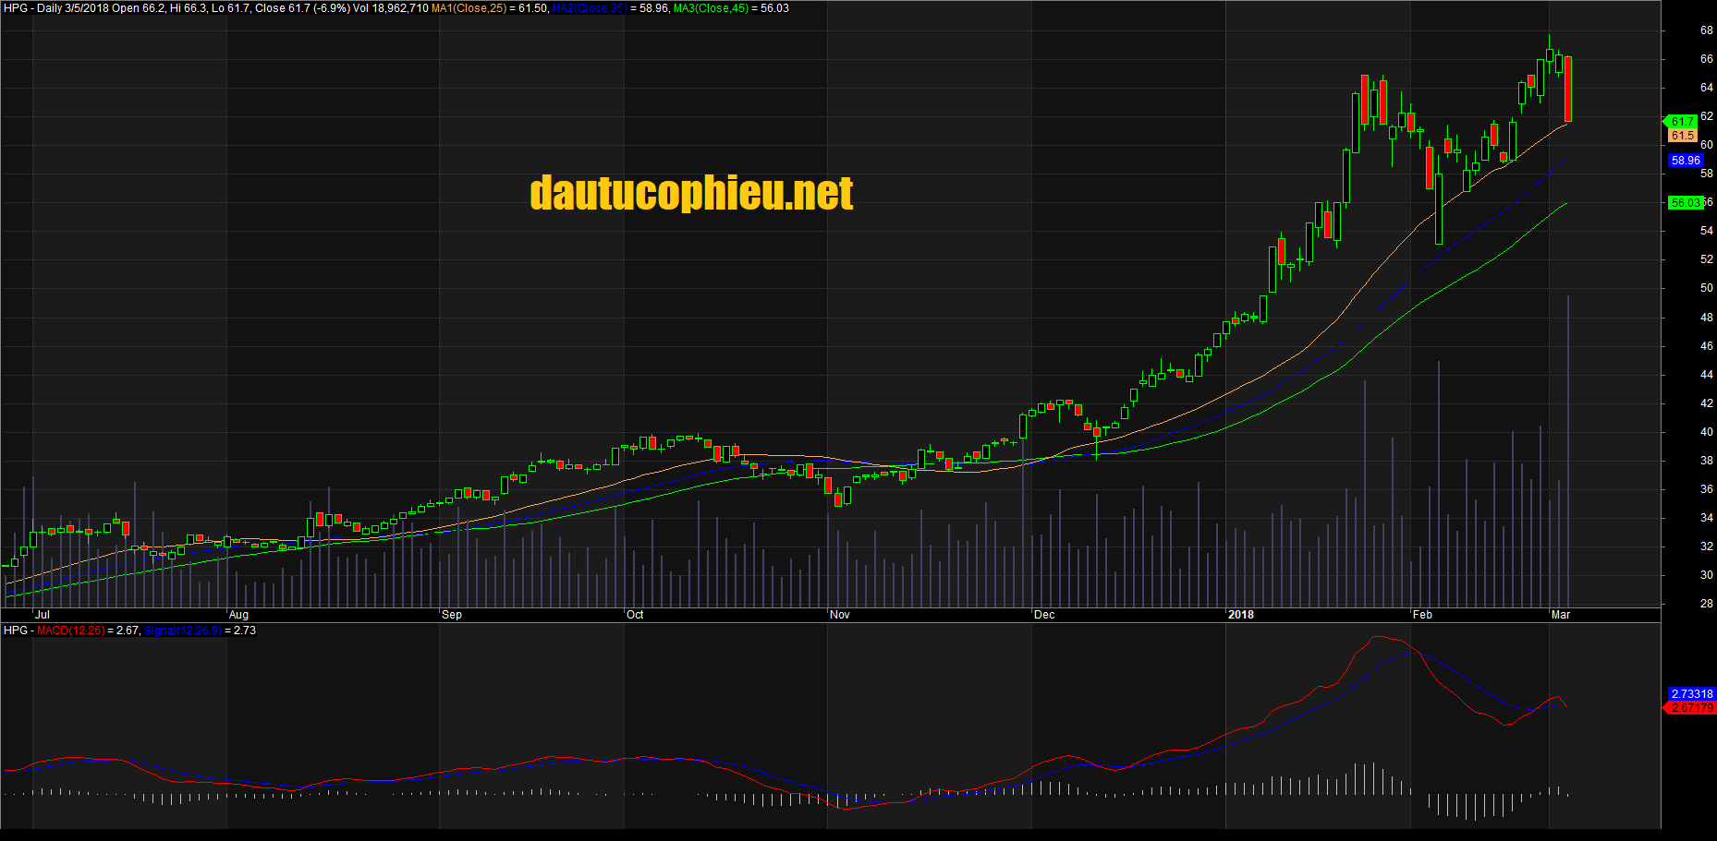
Task: Click the 50 price level on the axis
Action: 1706,288
